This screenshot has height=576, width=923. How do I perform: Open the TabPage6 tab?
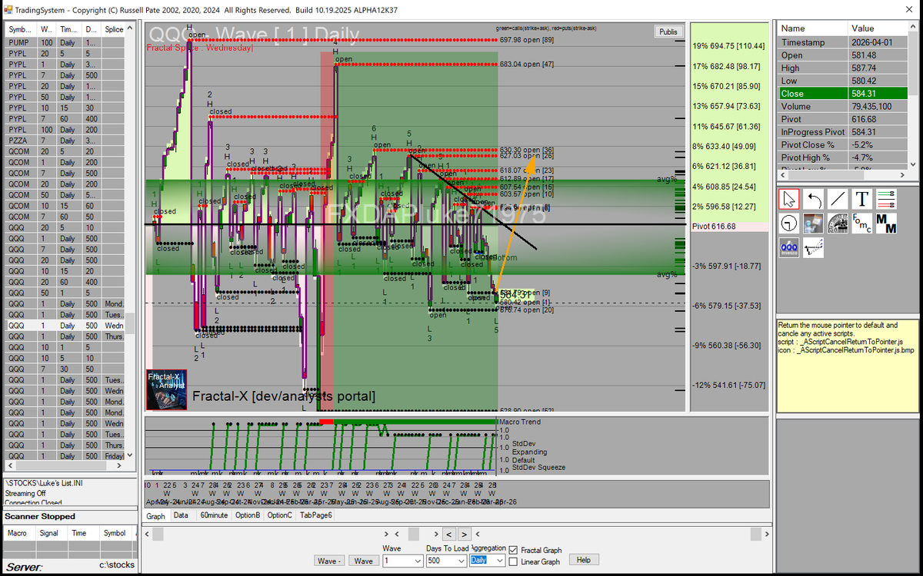315,516
